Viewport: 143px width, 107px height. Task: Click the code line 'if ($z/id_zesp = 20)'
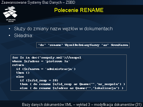(x=39, y=80)
